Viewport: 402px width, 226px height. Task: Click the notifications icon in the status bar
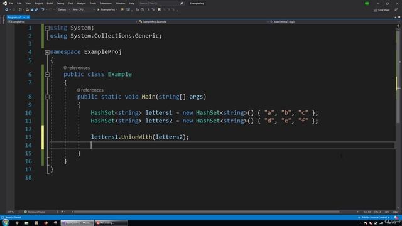(x=396, y=218)
